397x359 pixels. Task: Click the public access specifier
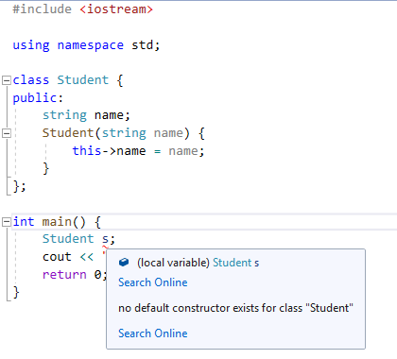pos(34,98)
